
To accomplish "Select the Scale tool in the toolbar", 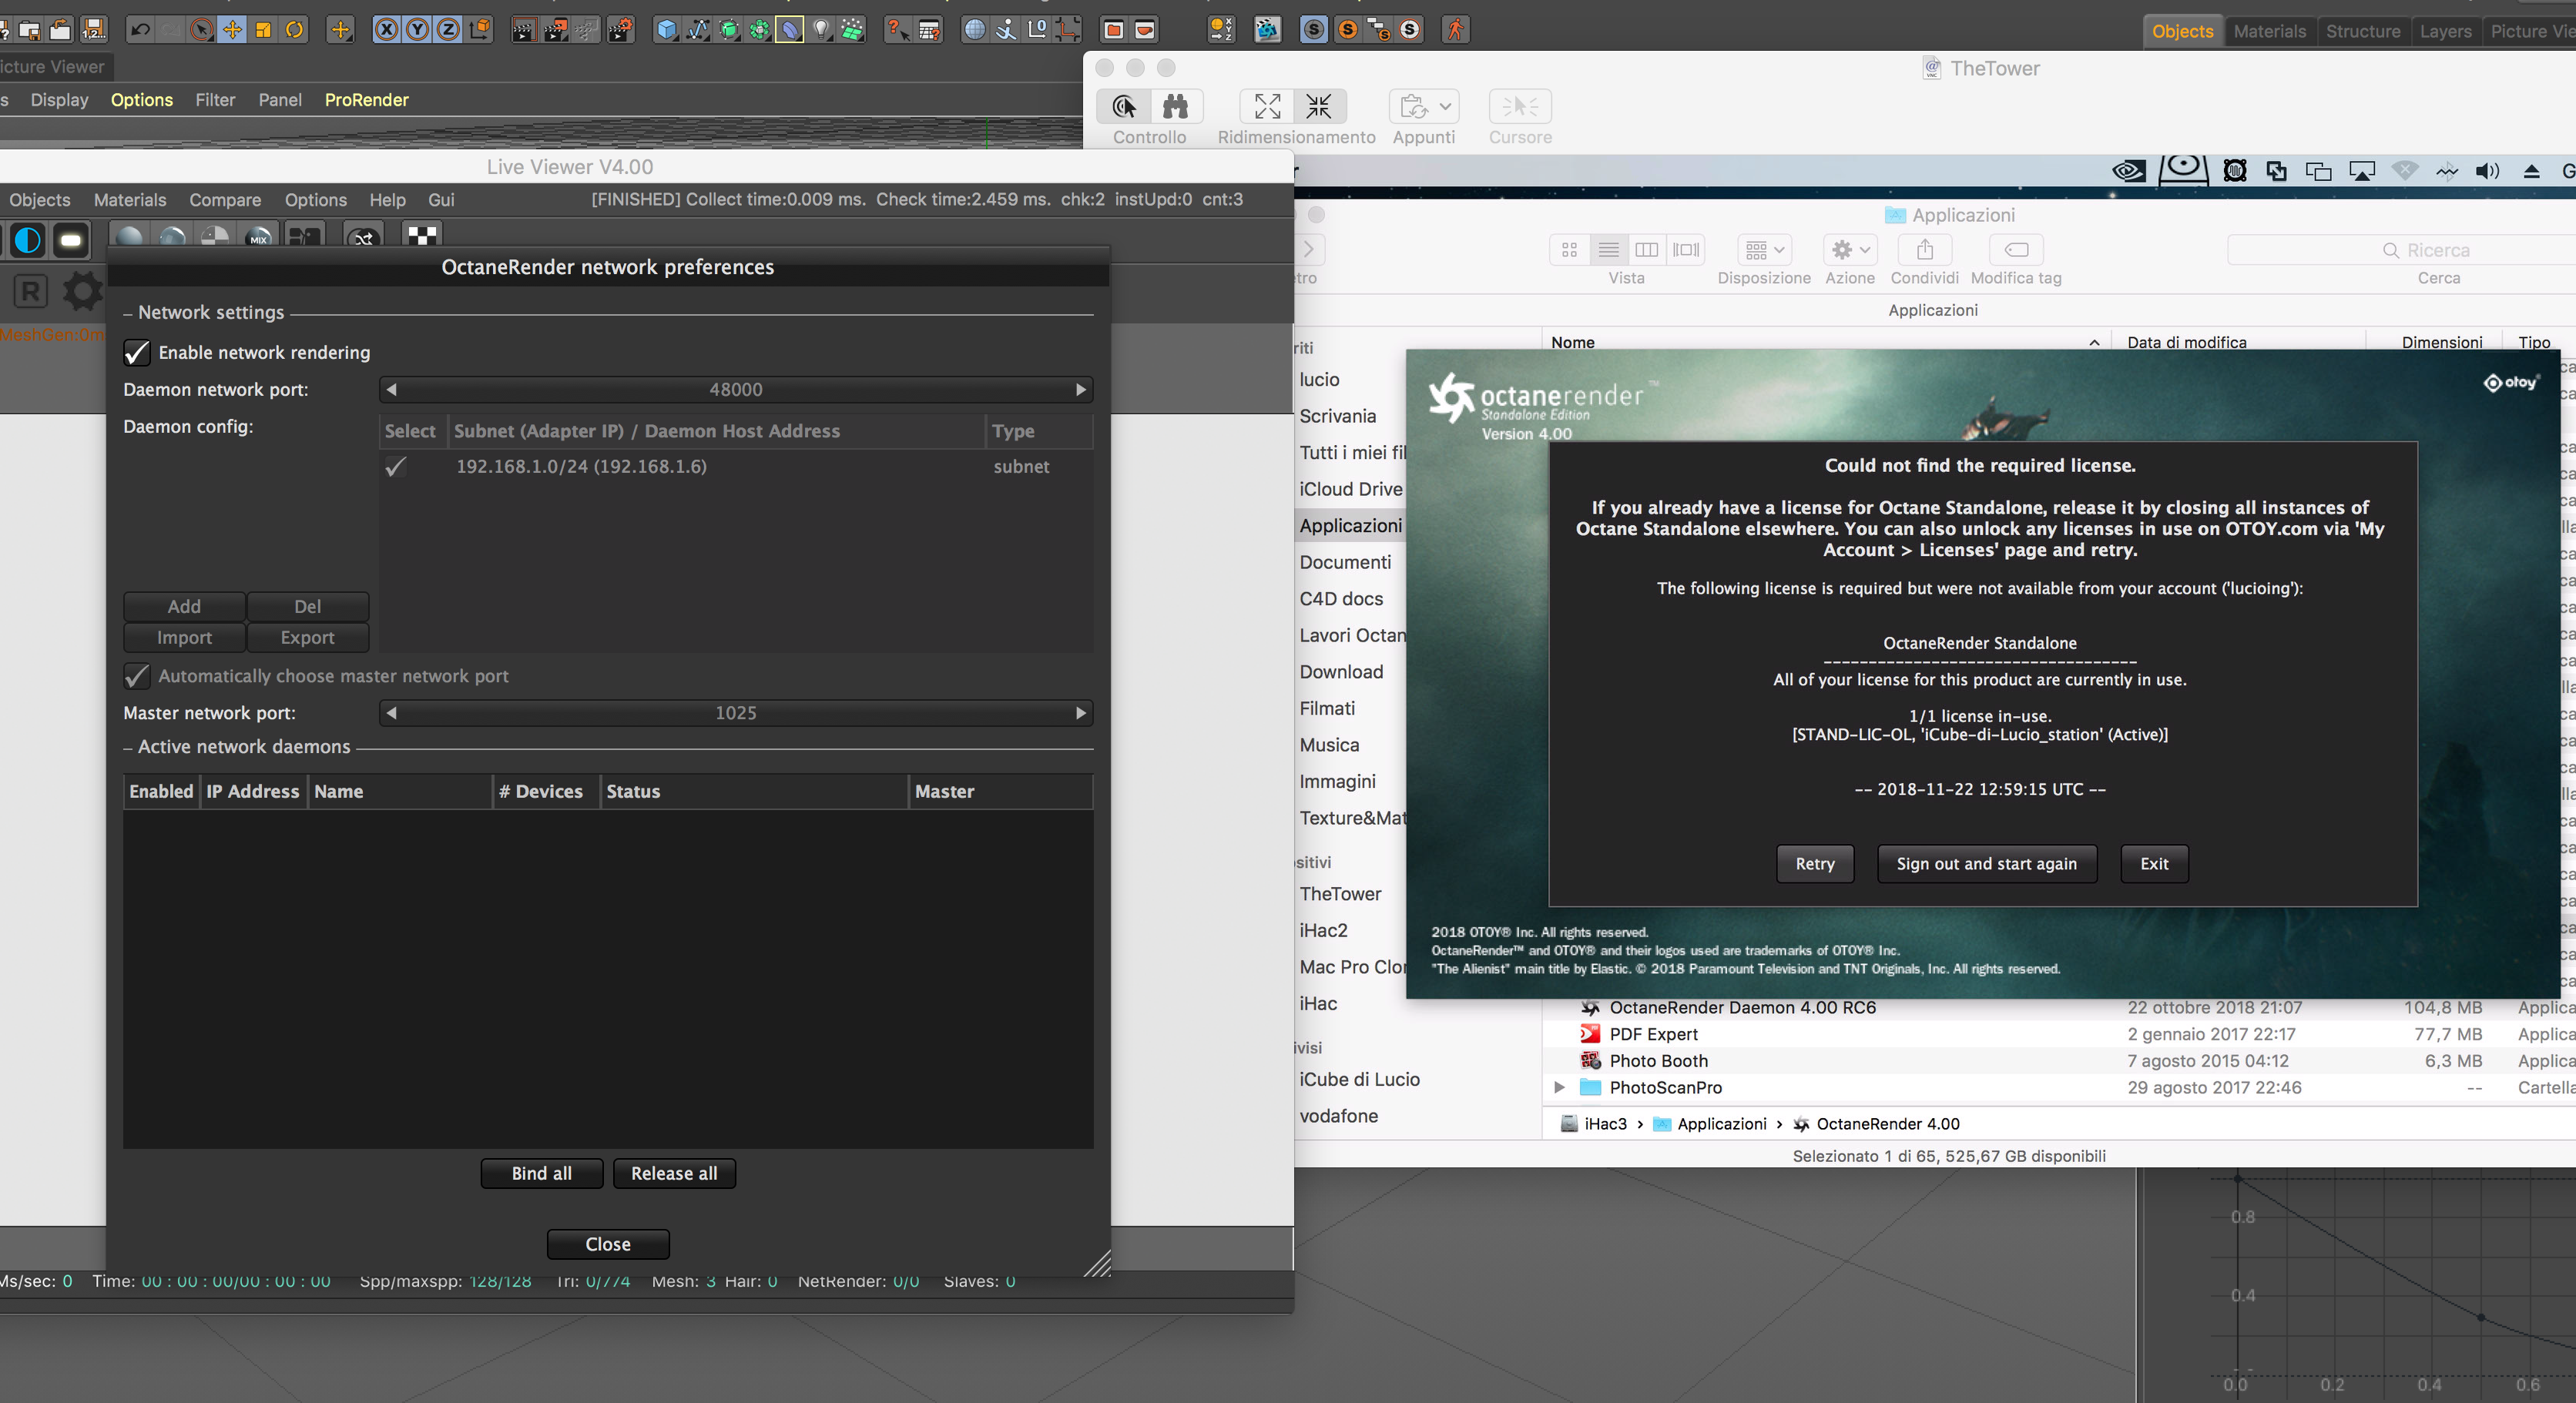I will pos(263,29).
